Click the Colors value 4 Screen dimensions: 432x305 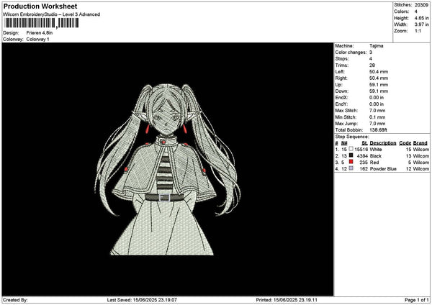(416, 12)
